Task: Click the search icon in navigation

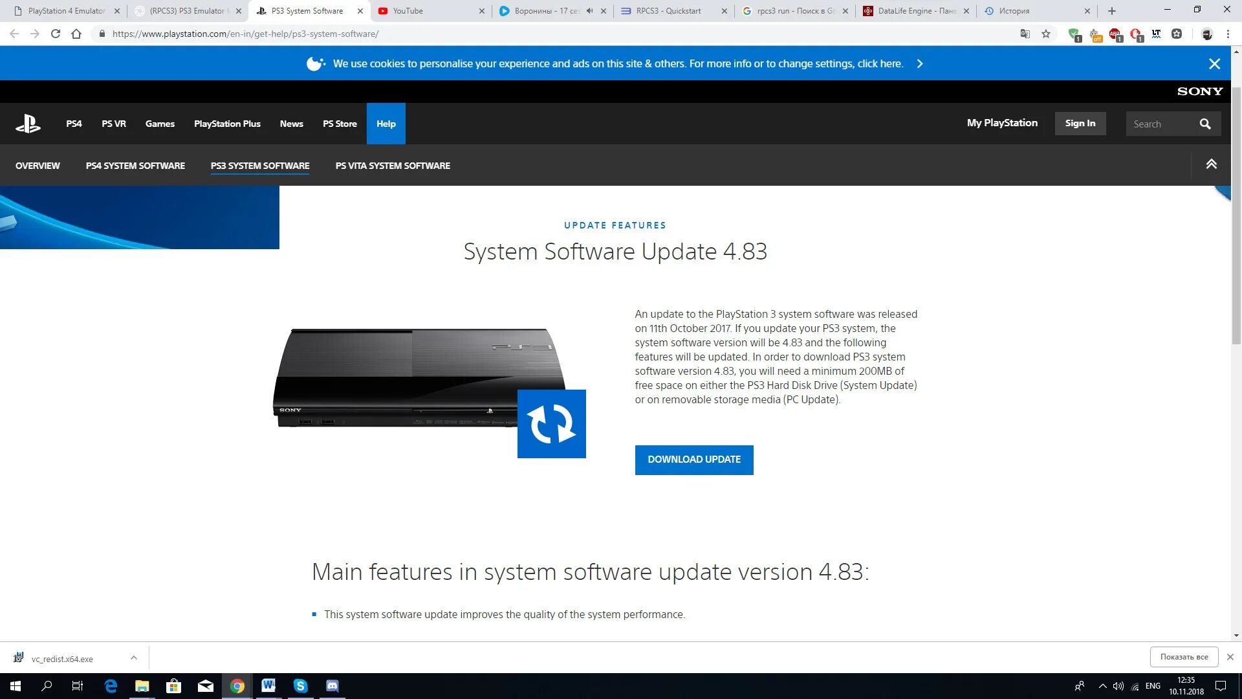Action: 1207,123
